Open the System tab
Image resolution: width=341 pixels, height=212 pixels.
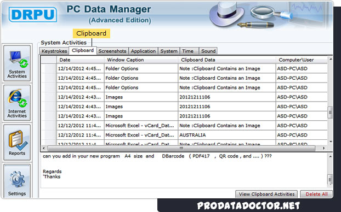tap(169, 51)
